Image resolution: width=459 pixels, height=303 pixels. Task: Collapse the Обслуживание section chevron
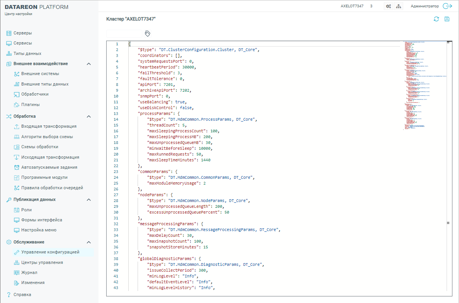pyautogui.click(x=89, y=242)
